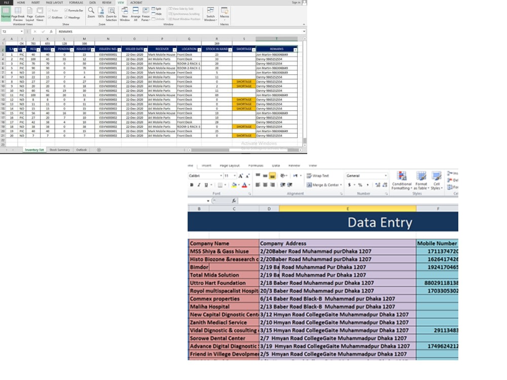Open the FILE tab

(x=7, y=3)
